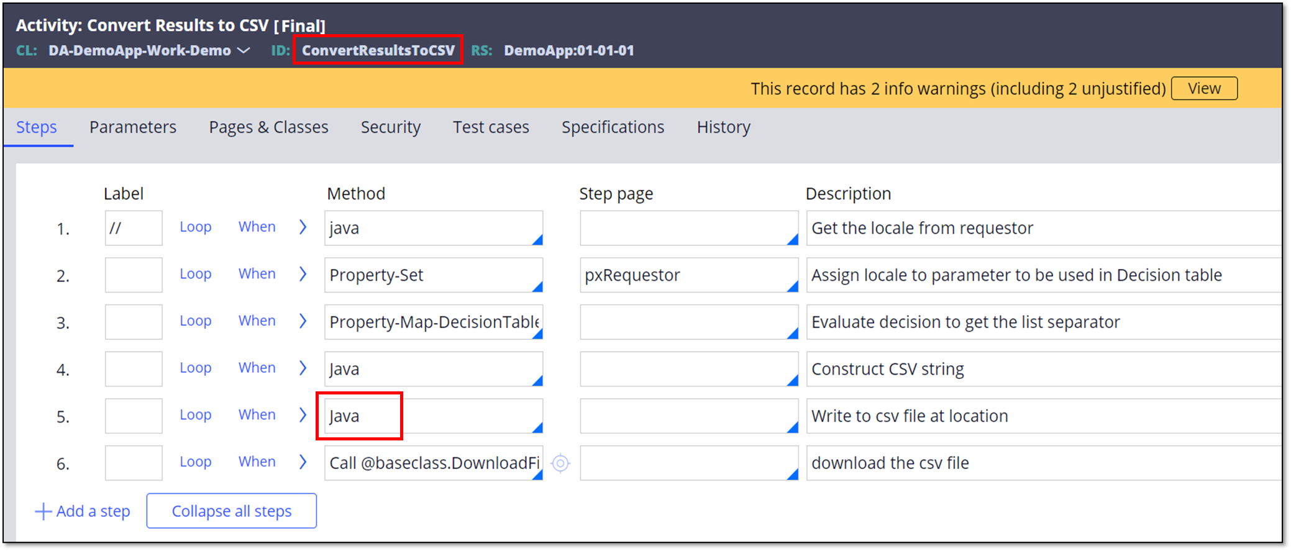This screenshot has width=1291, height=551.
Task: Expand the Call DownloadFile step details
Action: (303, 462)
